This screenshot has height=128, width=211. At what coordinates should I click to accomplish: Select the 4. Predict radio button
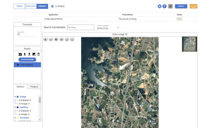coord(52,6)
